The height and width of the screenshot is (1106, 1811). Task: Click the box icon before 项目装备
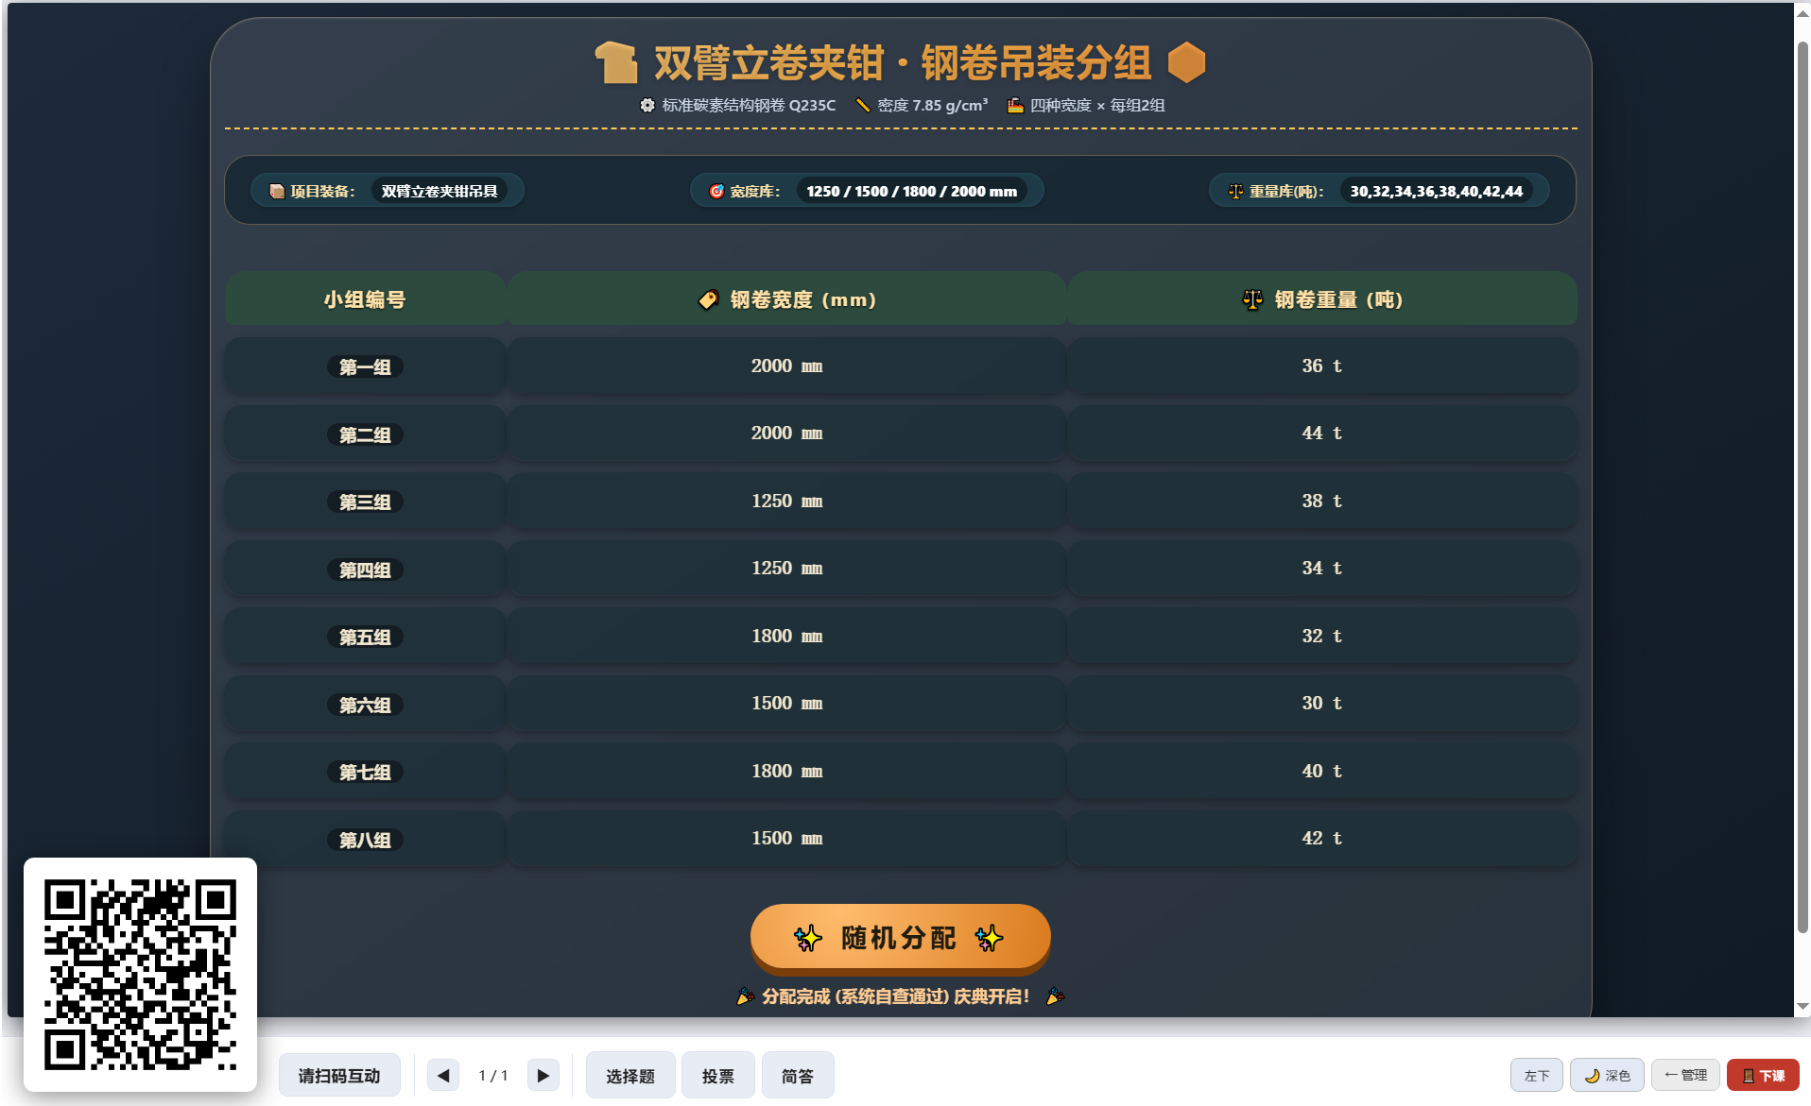pyautogui.click(x=277, y=191)
